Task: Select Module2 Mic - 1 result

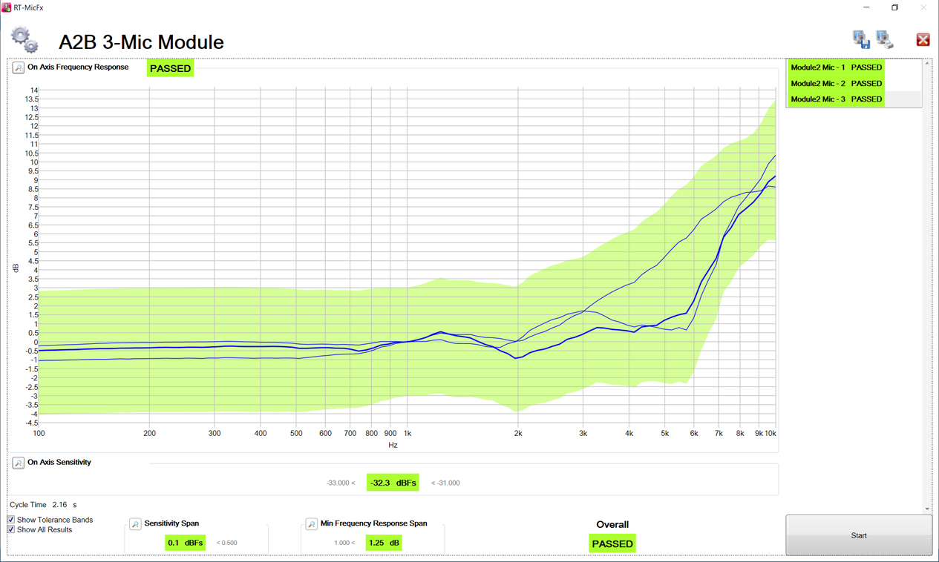Action: 836,67
